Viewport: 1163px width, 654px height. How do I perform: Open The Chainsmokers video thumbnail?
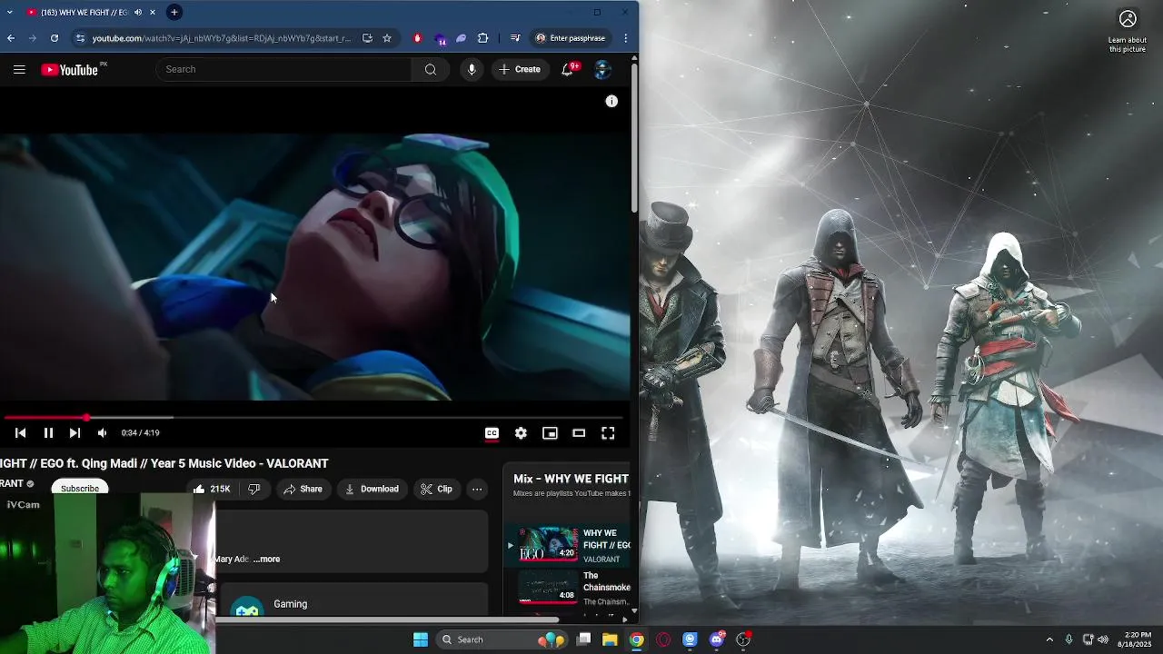(548, 588)
